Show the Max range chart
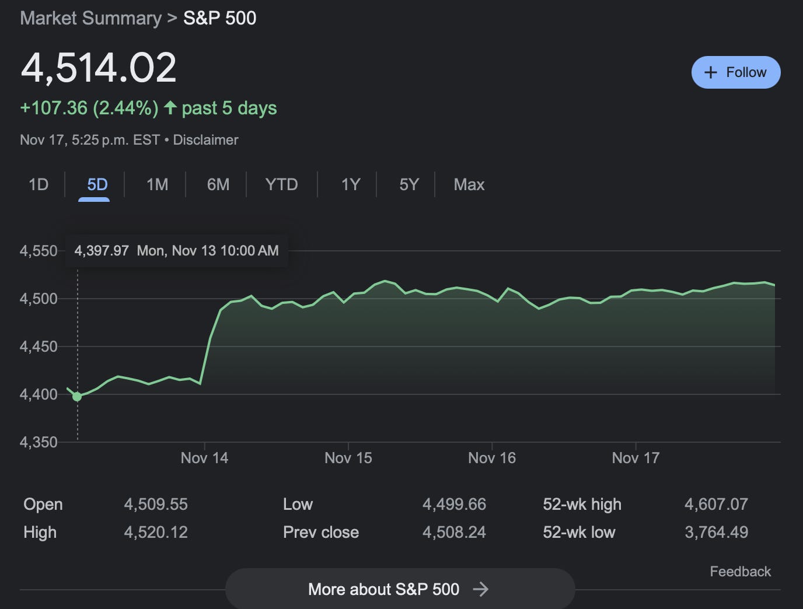Screen dimensions: 803x609 469,185
